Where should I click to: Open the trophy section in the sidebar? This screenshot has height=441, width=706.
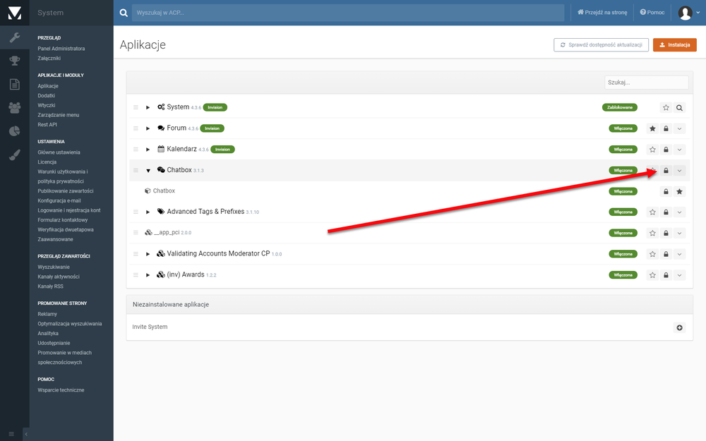[14, 61]
